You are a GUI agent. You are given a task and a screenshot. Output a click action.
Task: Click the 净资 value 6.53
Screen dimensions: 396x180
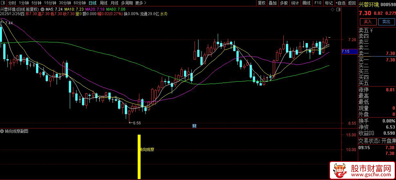pyautogui.click(x=390, y=127)
